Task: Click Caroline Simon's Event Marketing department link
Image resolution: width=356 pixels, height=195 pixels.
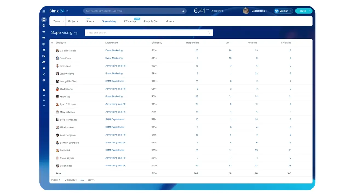Action: tap(114, 50)
